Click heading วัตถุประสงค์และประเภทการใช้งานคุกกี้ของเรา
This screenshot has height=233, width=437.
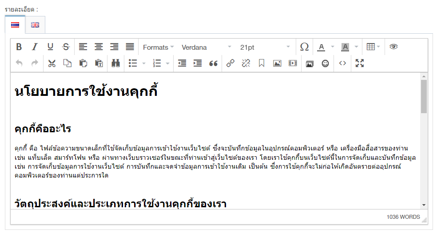120,204
